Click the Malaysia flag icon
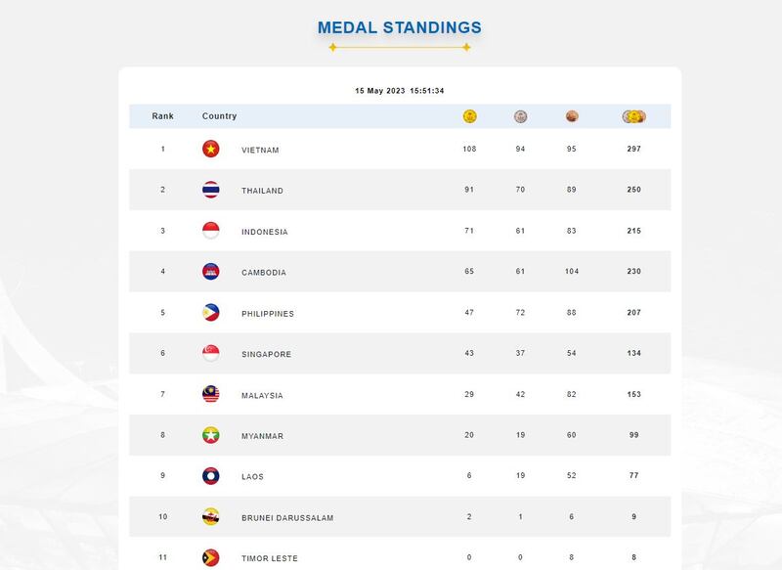 [x=210, y=394]
